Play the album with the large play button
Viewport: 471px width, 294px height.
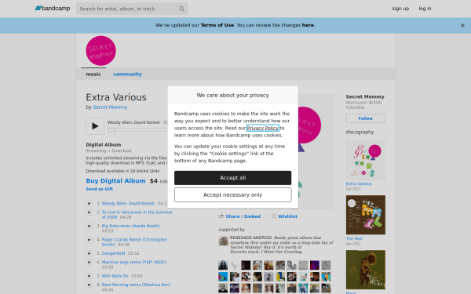click(95, 126)
